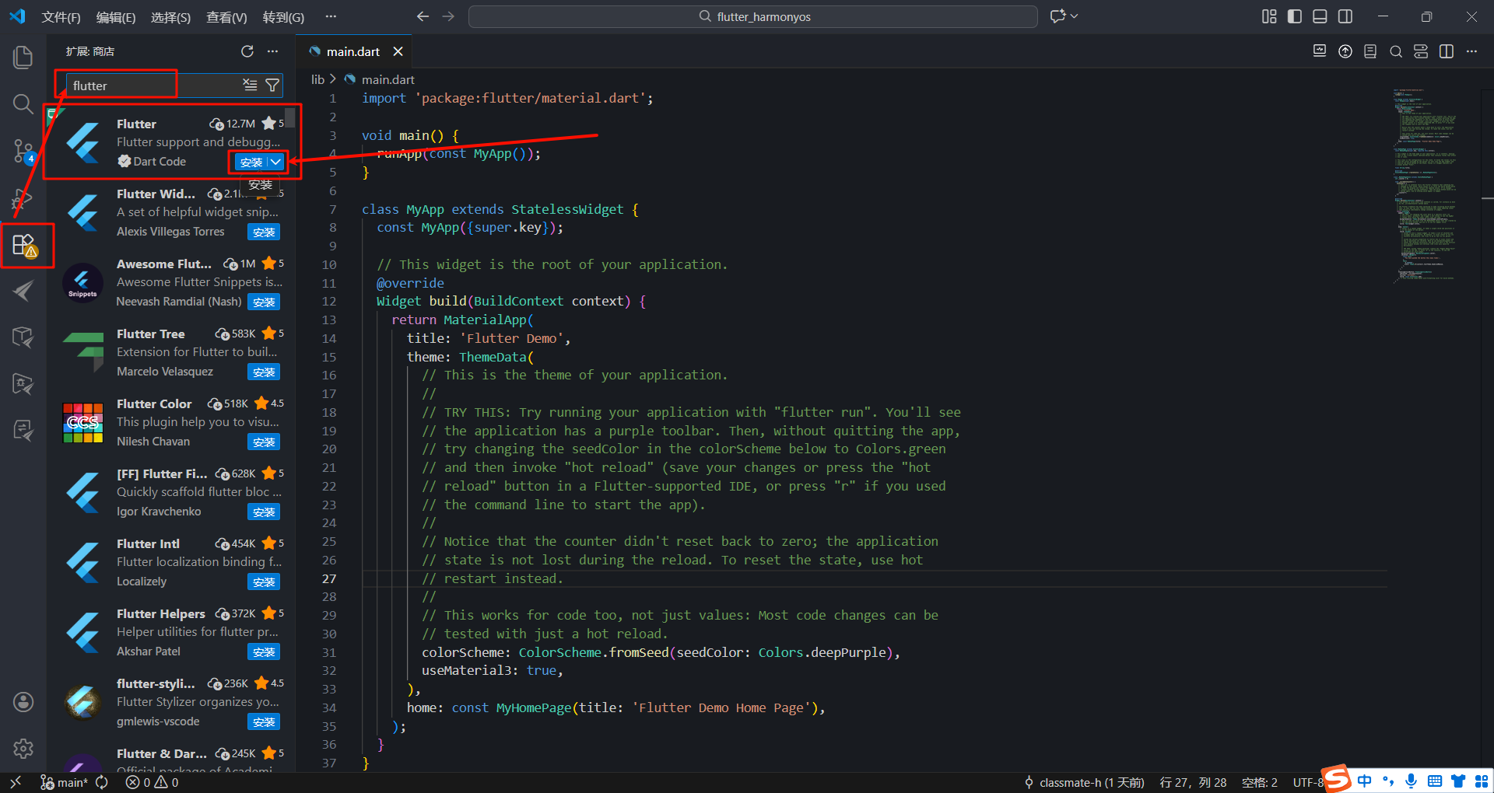
Task: Open Source Control view with badge
Action: tap(23, 151)
